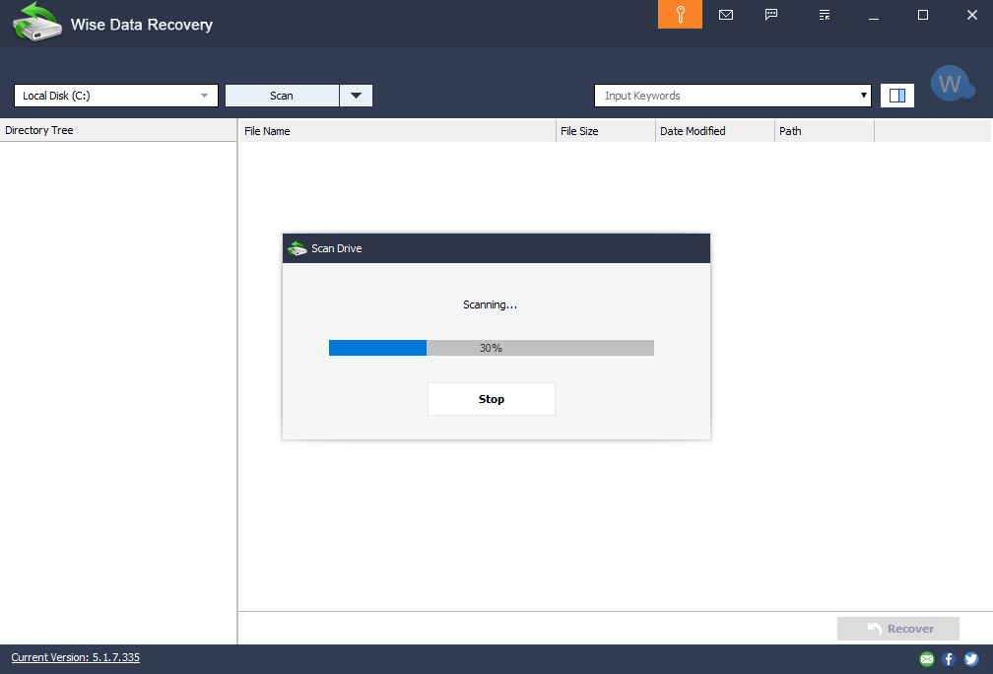
Task: Sort by the Path column header
Action: [x=825, y=131]
